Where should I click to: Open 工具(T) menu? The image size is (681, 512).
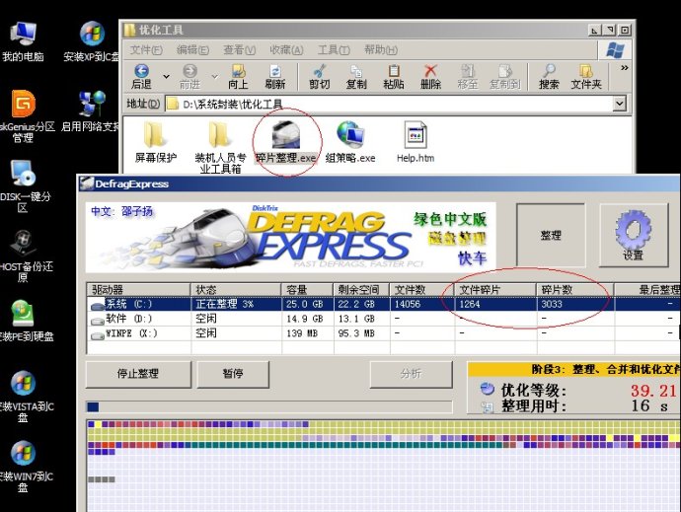334,50
